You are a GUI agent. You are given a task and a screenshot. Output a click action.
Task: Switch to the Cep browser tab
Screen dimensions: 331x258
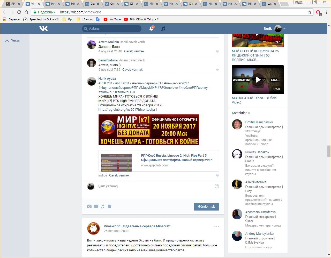click(x=93, y=4)
